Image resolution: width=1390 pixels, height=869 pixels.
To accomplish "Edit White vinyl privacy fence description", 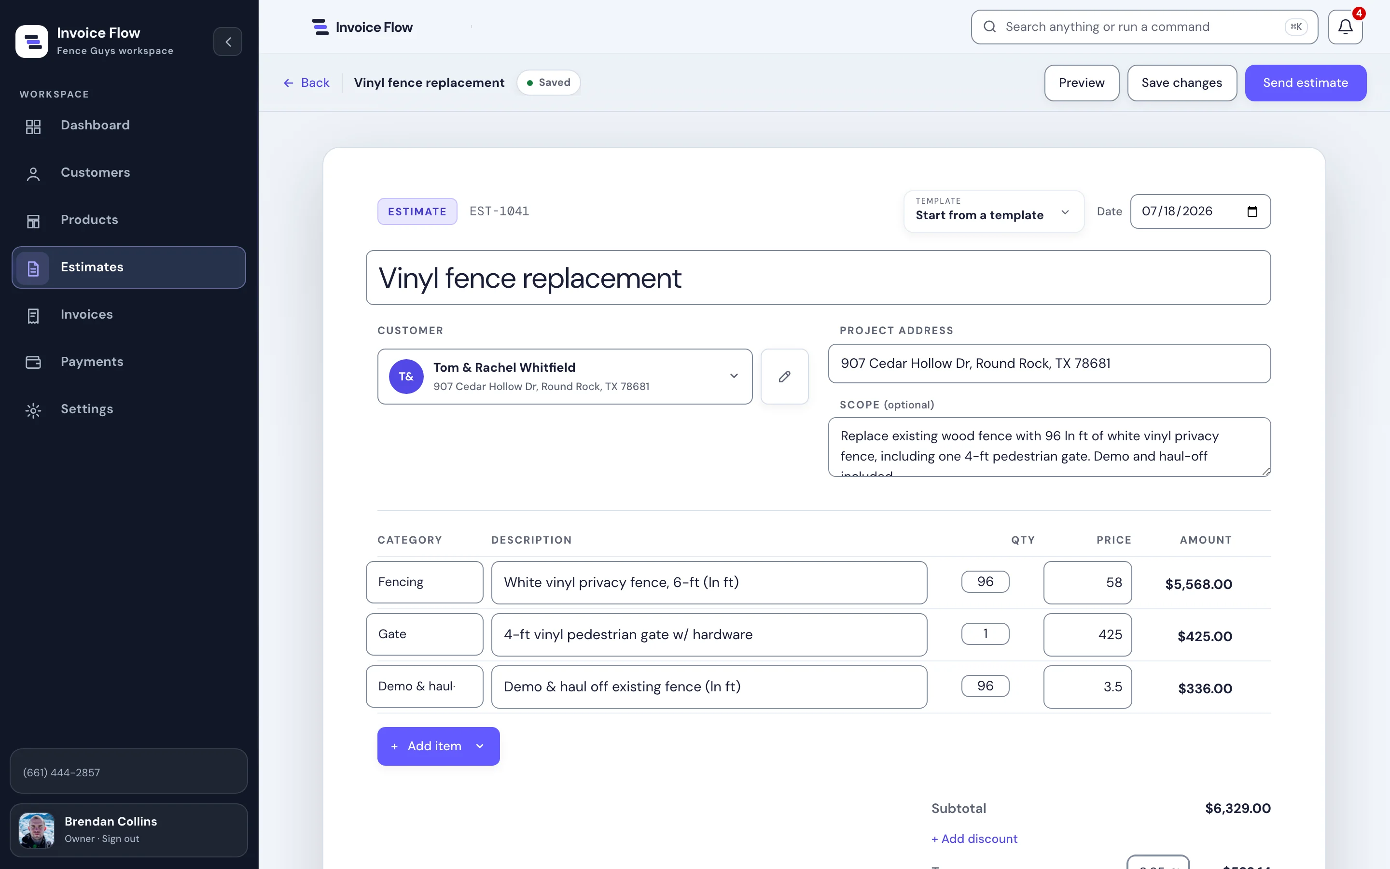I will point(709,582).
